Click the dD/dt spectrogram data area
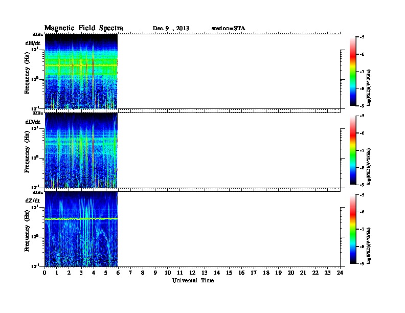 point(81,150)
